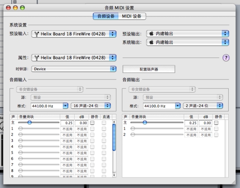Click the 音量滑块 column header in input table
240x188 pixels.
point(39,117)
